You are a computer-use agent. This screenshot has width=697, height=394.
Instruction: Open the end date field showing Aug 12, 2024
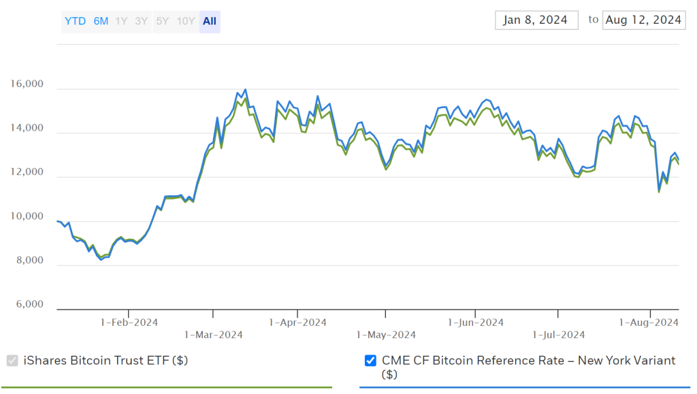[x=643, y=20]
